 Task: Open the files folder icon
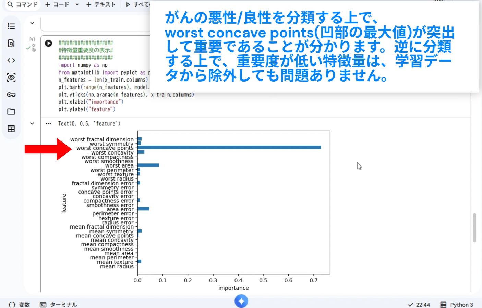(11, 112)
